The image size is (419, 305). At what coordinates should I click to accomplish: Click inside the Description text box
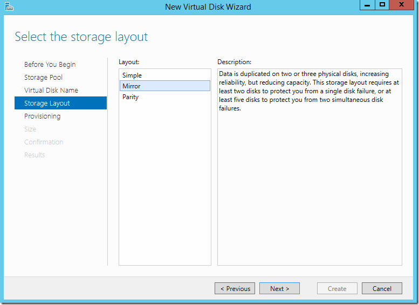point(310,183)
